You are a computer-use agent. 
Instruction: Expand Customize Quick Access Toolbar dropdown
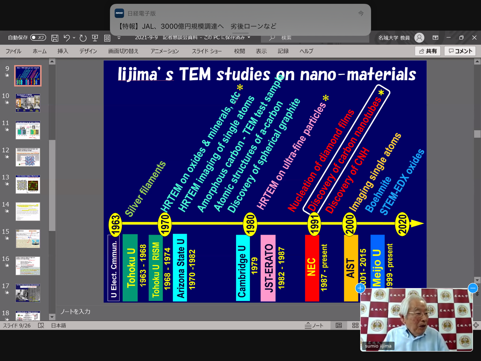click(x=119, y=38)
